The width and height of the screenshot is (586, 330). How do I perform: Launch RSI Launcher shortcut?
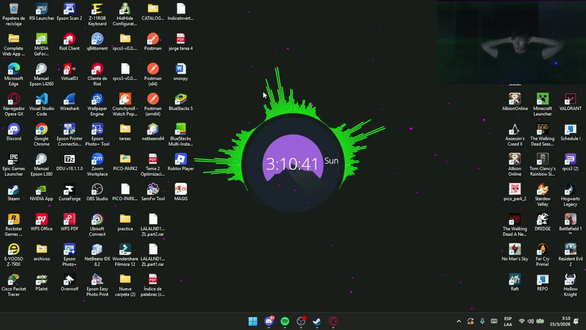(x=41, y=12)
